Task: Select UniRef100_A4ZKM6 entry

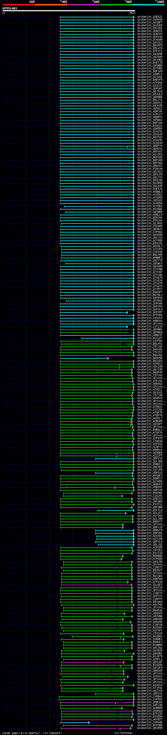Action: click(150, 54)
